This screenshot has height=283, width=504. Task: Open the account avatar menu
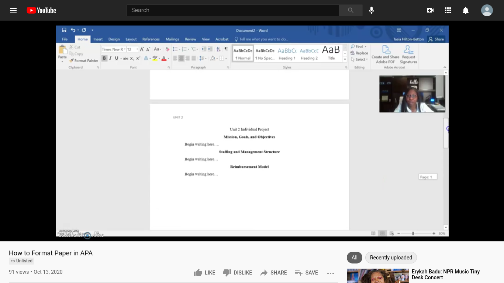[487, 10]
